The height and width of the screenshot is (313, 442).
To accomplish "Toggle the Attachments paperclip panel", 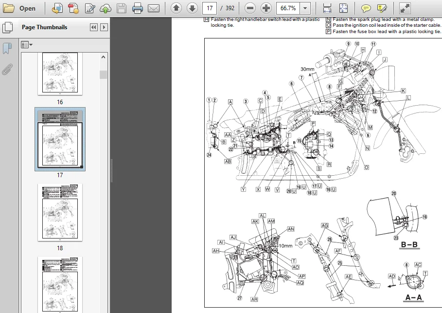I will click(7, 69).
